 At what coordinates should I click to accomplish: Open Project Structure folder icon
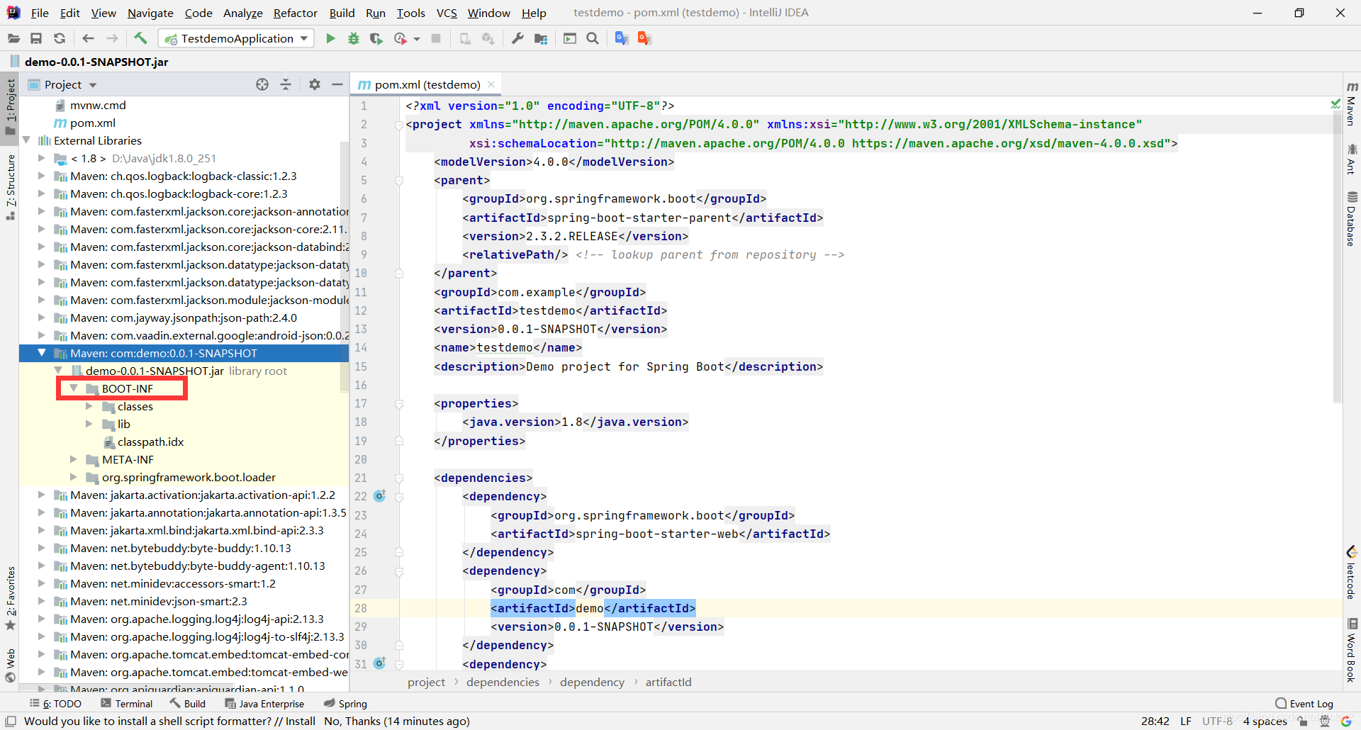click(x=541, y=39)
